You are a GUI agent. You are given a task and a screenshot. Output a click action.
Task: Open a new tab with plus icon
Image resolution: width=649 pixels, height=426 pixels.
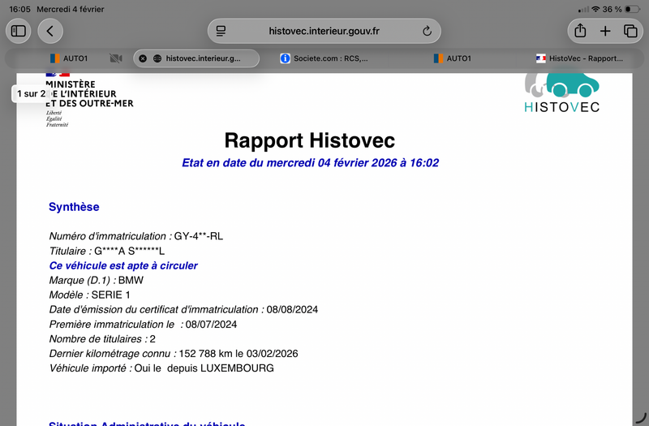[605, 31]
